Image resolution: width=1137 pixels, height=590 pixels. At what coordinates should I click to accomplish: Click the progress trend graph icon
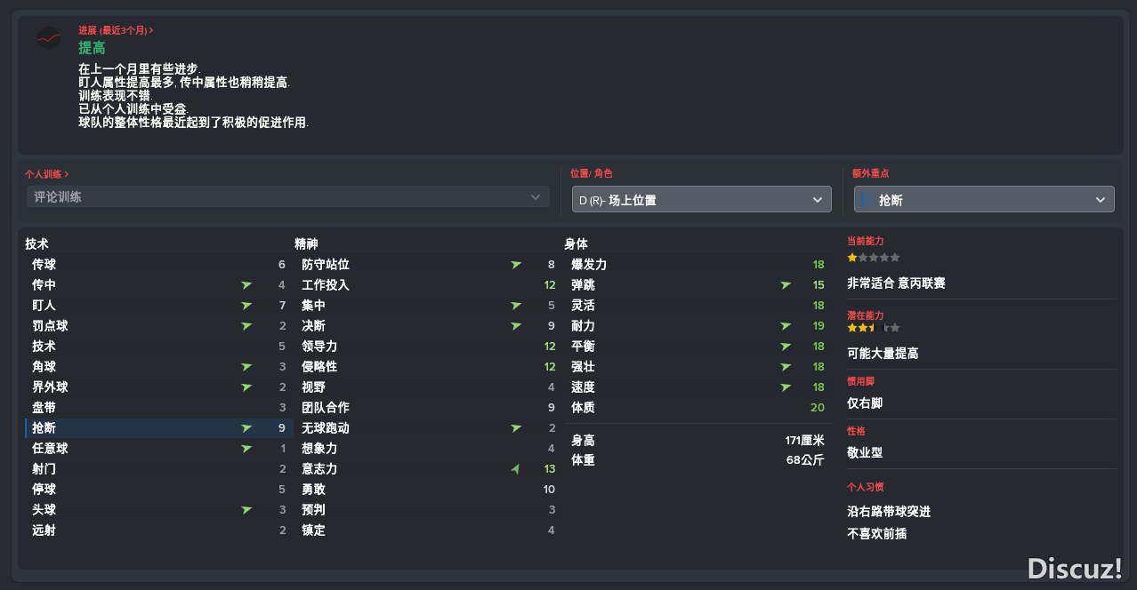(49, 38)
